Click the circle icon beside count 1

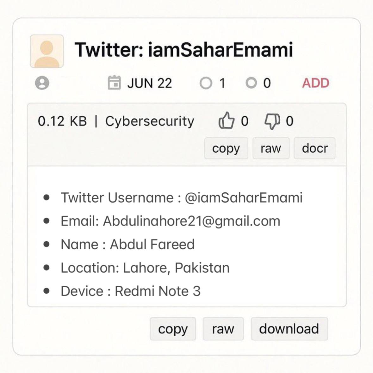point(206,83)
